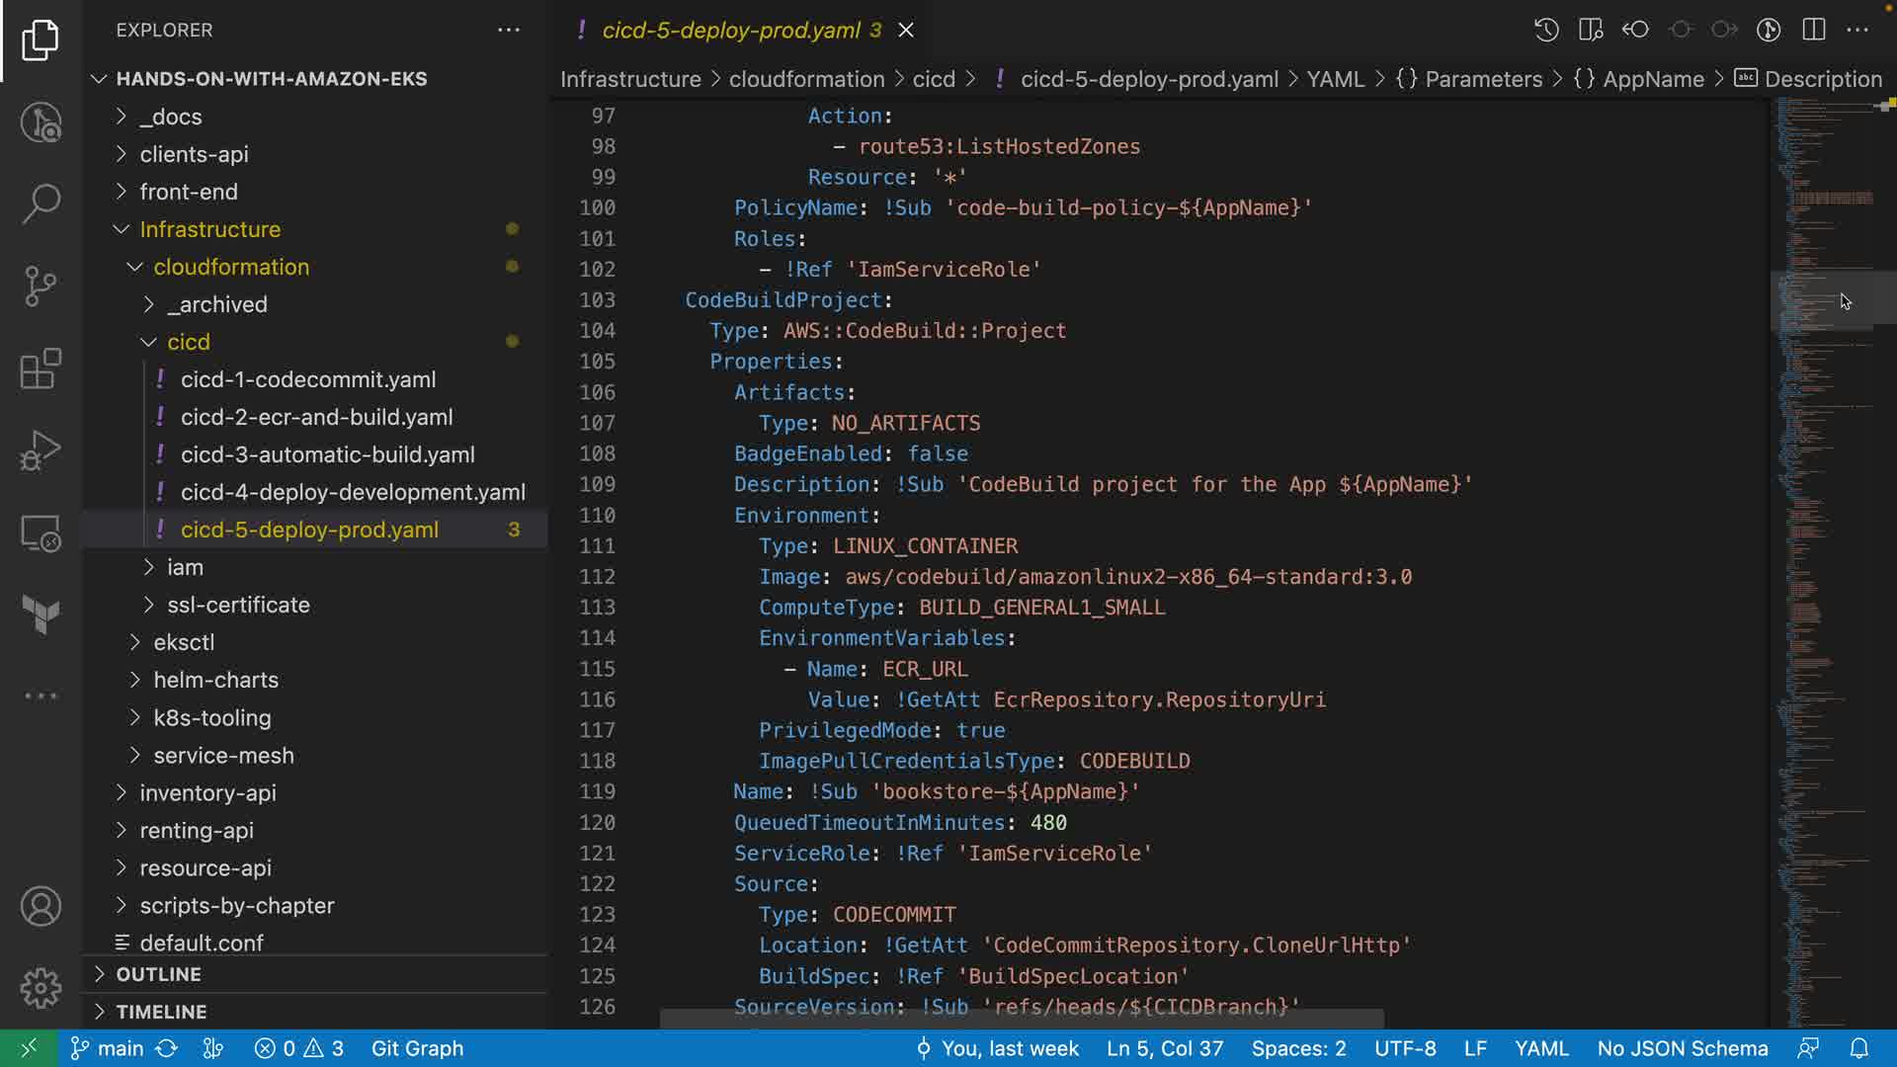Open the file timeline history icon
This screenshot has width=1897, height=1067.
pos(1546,30)
